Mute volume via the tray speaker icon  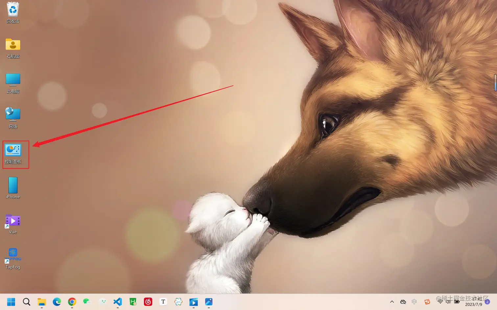(x=448, y=302)
